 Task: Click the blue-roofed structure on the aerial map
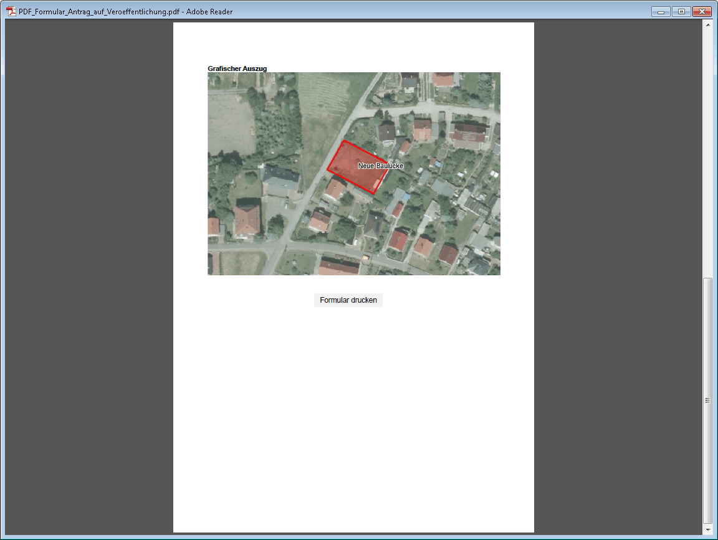[x=406, y=197]
